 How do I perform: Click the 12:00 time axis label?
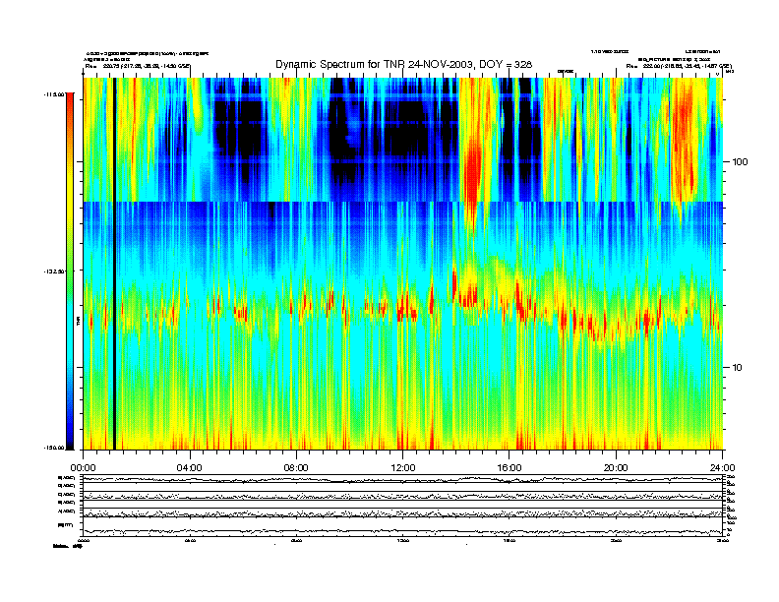pyautogui.click(x=403, y=468)
